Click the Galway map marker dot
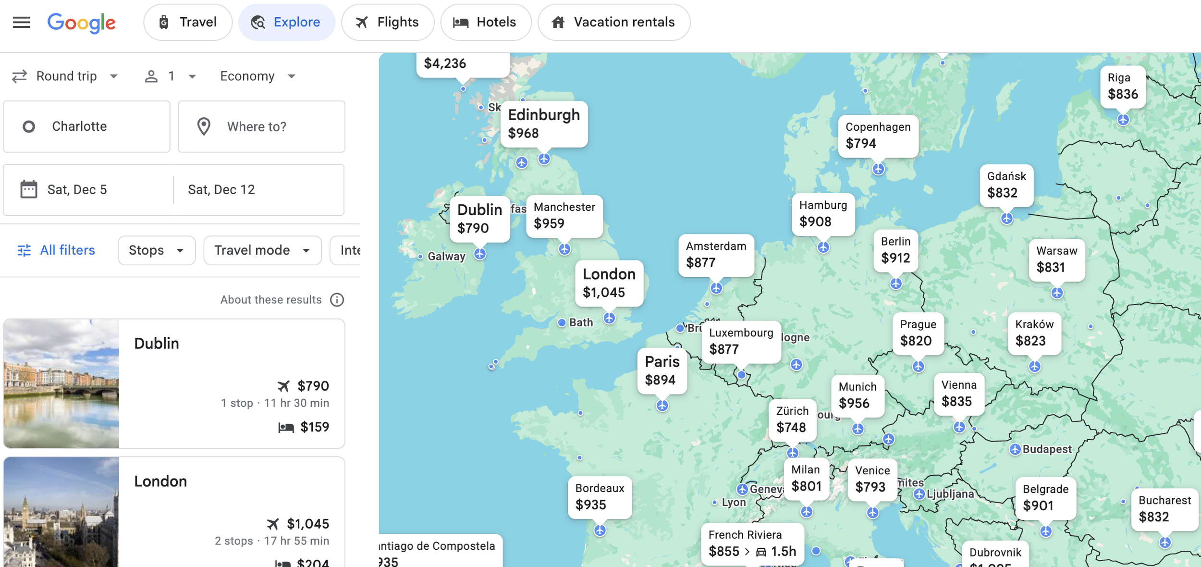The image size is (1201, 567). click(420, 257)
